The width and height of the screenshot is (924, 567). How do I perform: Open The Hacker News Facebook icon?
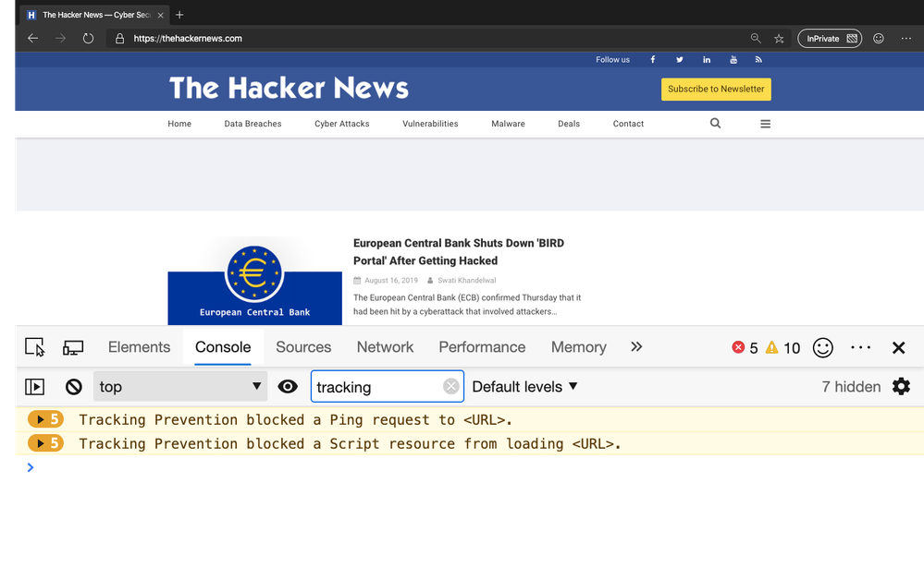click(652, 59)
